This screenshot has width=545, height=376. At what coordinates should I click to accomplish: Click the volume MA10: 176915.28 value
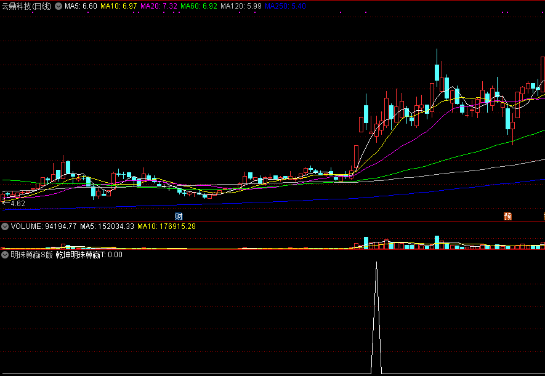pyautogui.click(x=166, y=226)
